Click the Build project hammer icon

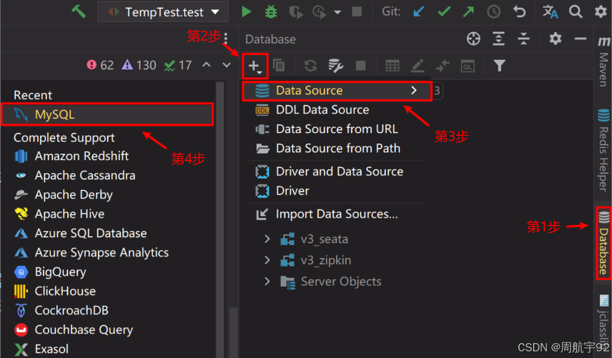[x=78, y=12]
